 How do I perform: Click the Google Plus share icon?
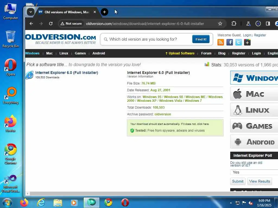tap(247, 43)
